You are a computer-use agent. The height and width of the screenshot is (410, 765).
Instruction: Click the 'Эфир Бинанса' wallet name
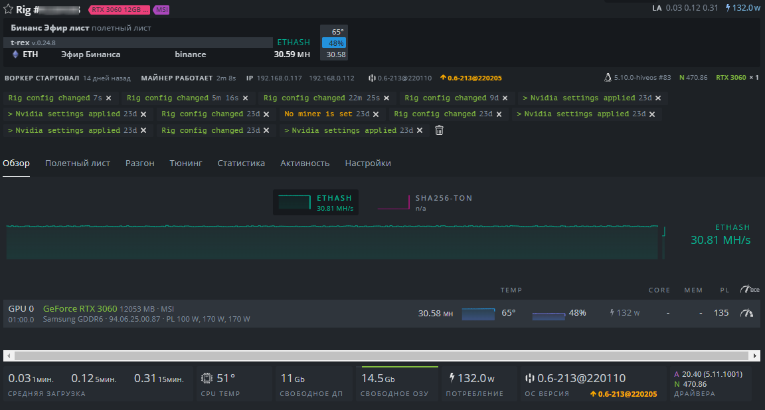click(91, 54)
